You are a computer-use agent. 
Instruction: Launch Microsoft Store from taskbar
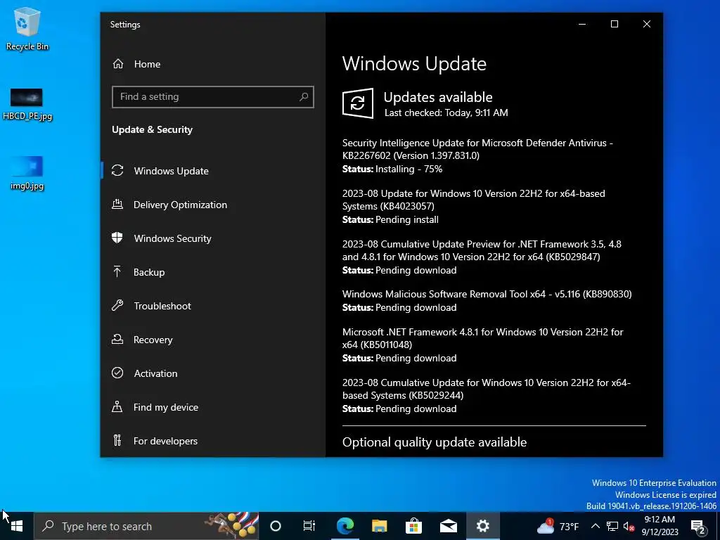(413, 526)
